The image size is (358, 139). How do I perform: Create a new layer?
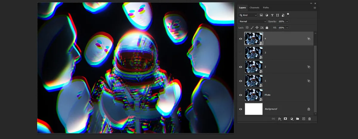(304, 119)
